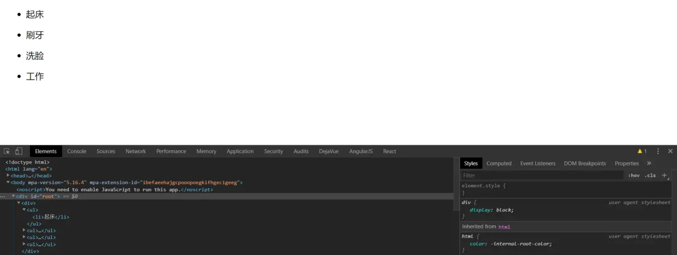677x255 pixels.
Task: Switch to the Computed sub-tab
Action: tap(499, 163)
